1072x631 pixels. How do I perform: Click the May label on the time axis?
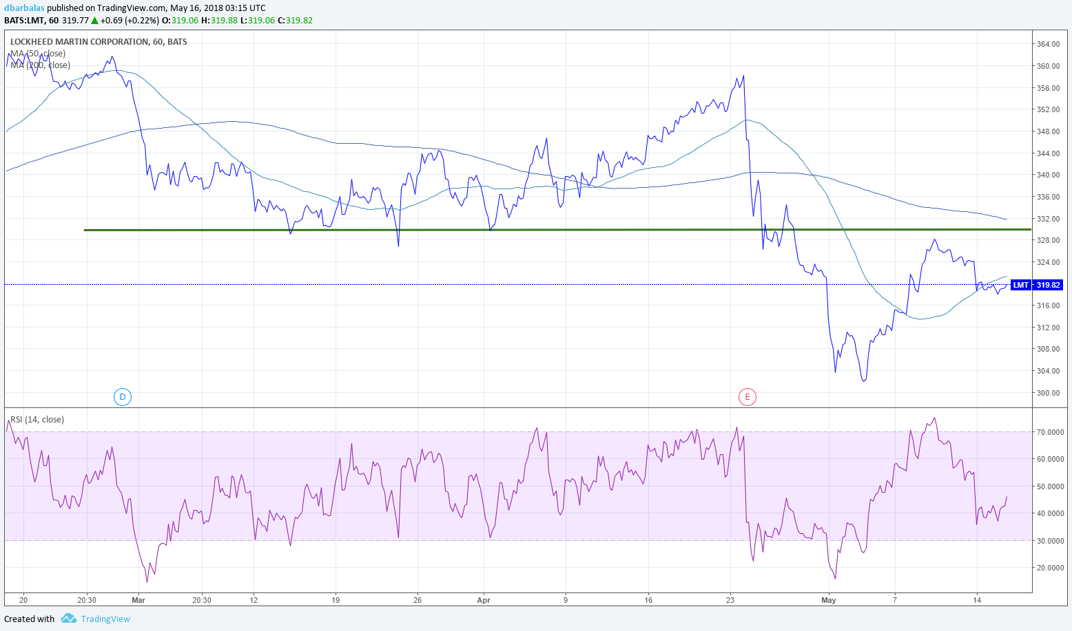(829, 600)
